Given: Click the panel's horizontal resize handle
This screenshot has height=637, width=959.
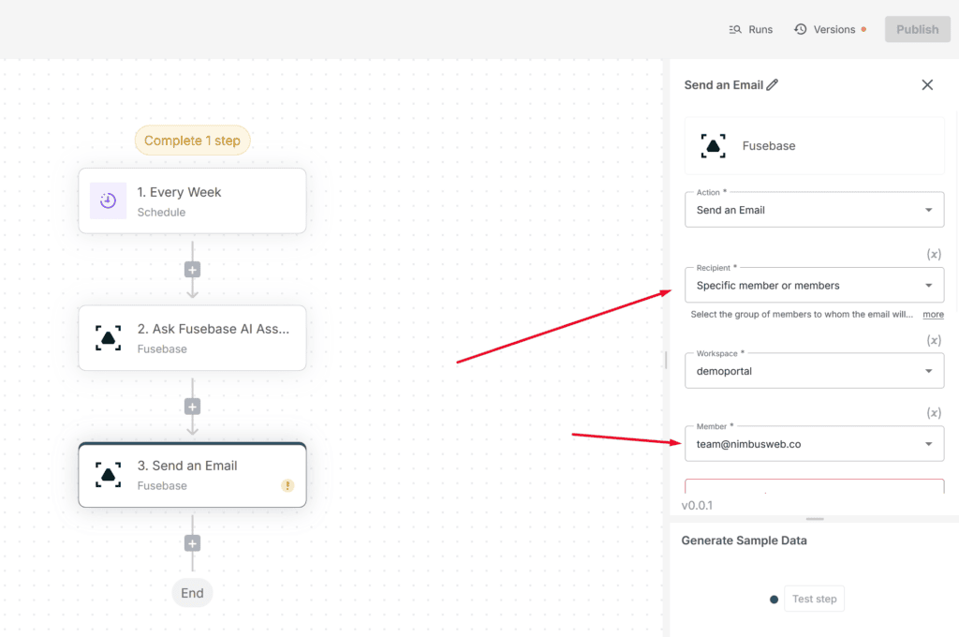Looking at the screenshot, I should pos(814,519).
